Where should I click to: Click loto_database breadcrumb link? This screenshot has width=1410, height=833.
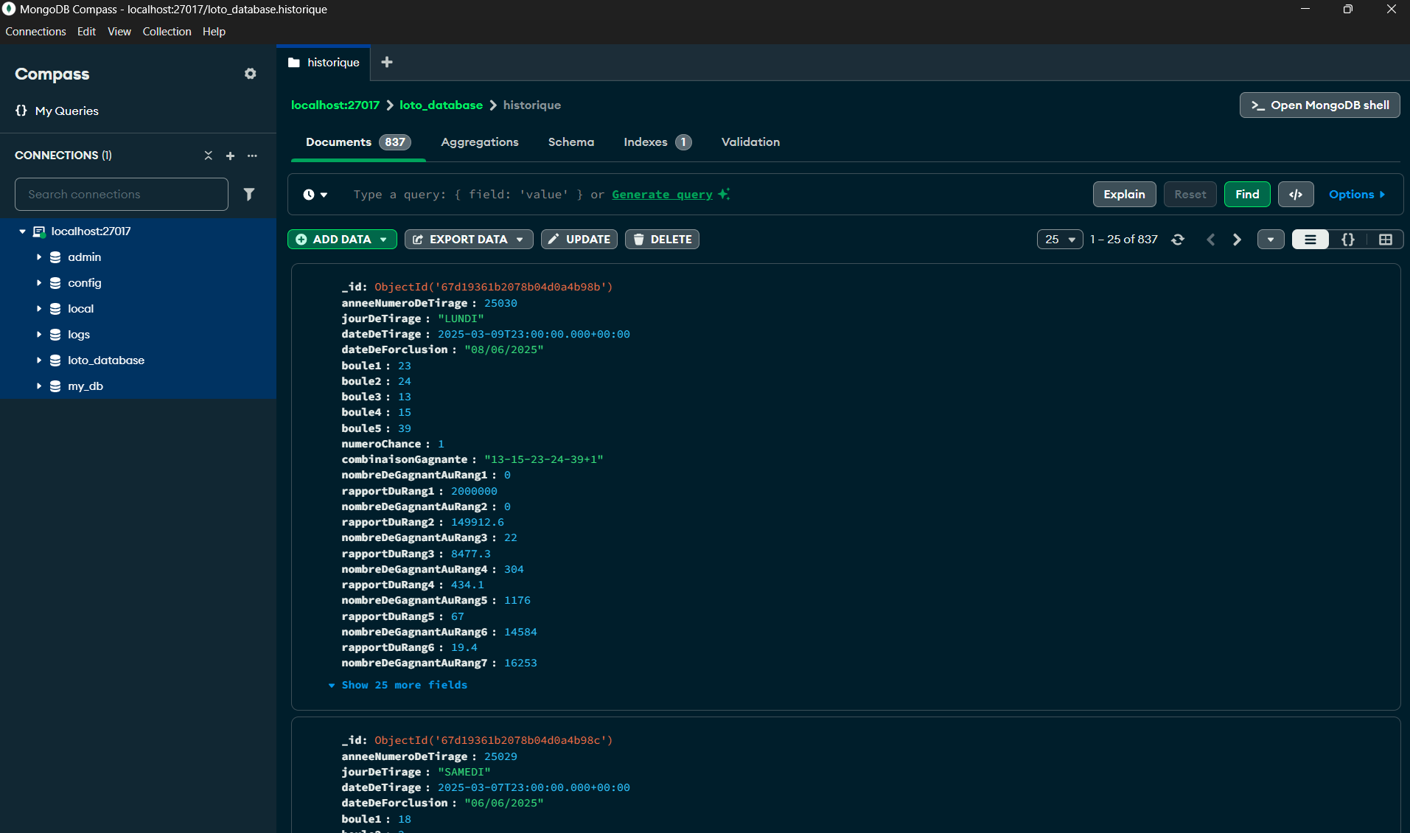point(441,105)
